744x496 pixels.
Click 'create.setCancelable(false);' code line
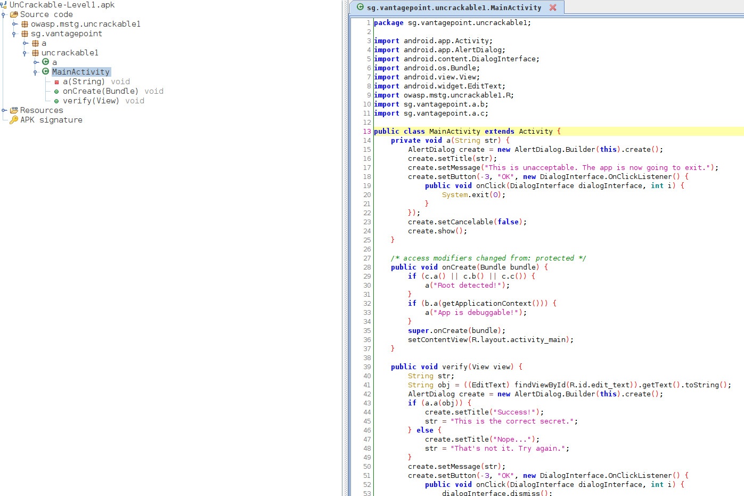click(467, 222)
